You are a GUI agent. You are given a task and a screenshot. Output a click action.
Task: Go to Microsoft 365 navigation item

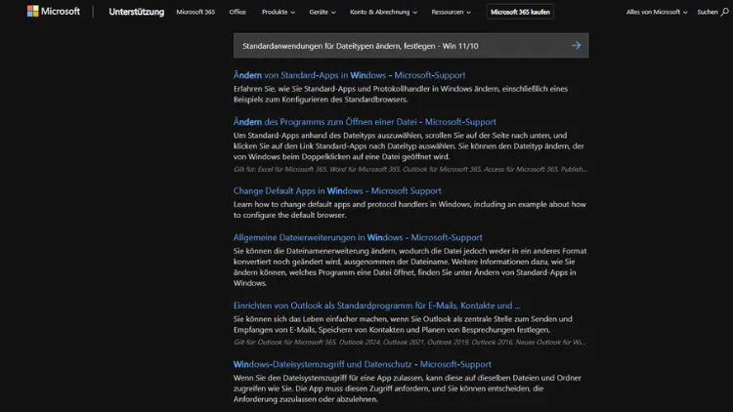coord(195,12)
